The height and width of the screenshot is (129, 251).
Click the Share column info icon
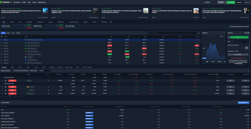point(106,74)
